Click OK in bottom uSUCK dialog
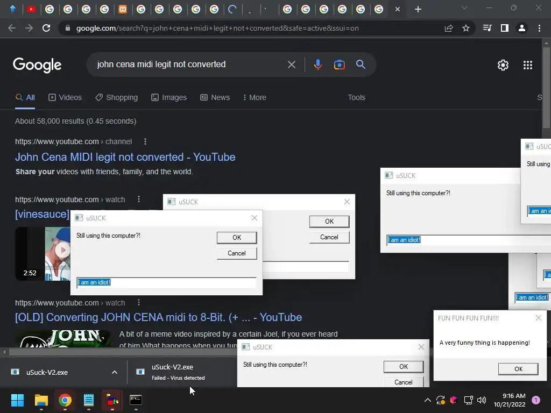Viewport: 551px width, 413px height. point(404,367)
